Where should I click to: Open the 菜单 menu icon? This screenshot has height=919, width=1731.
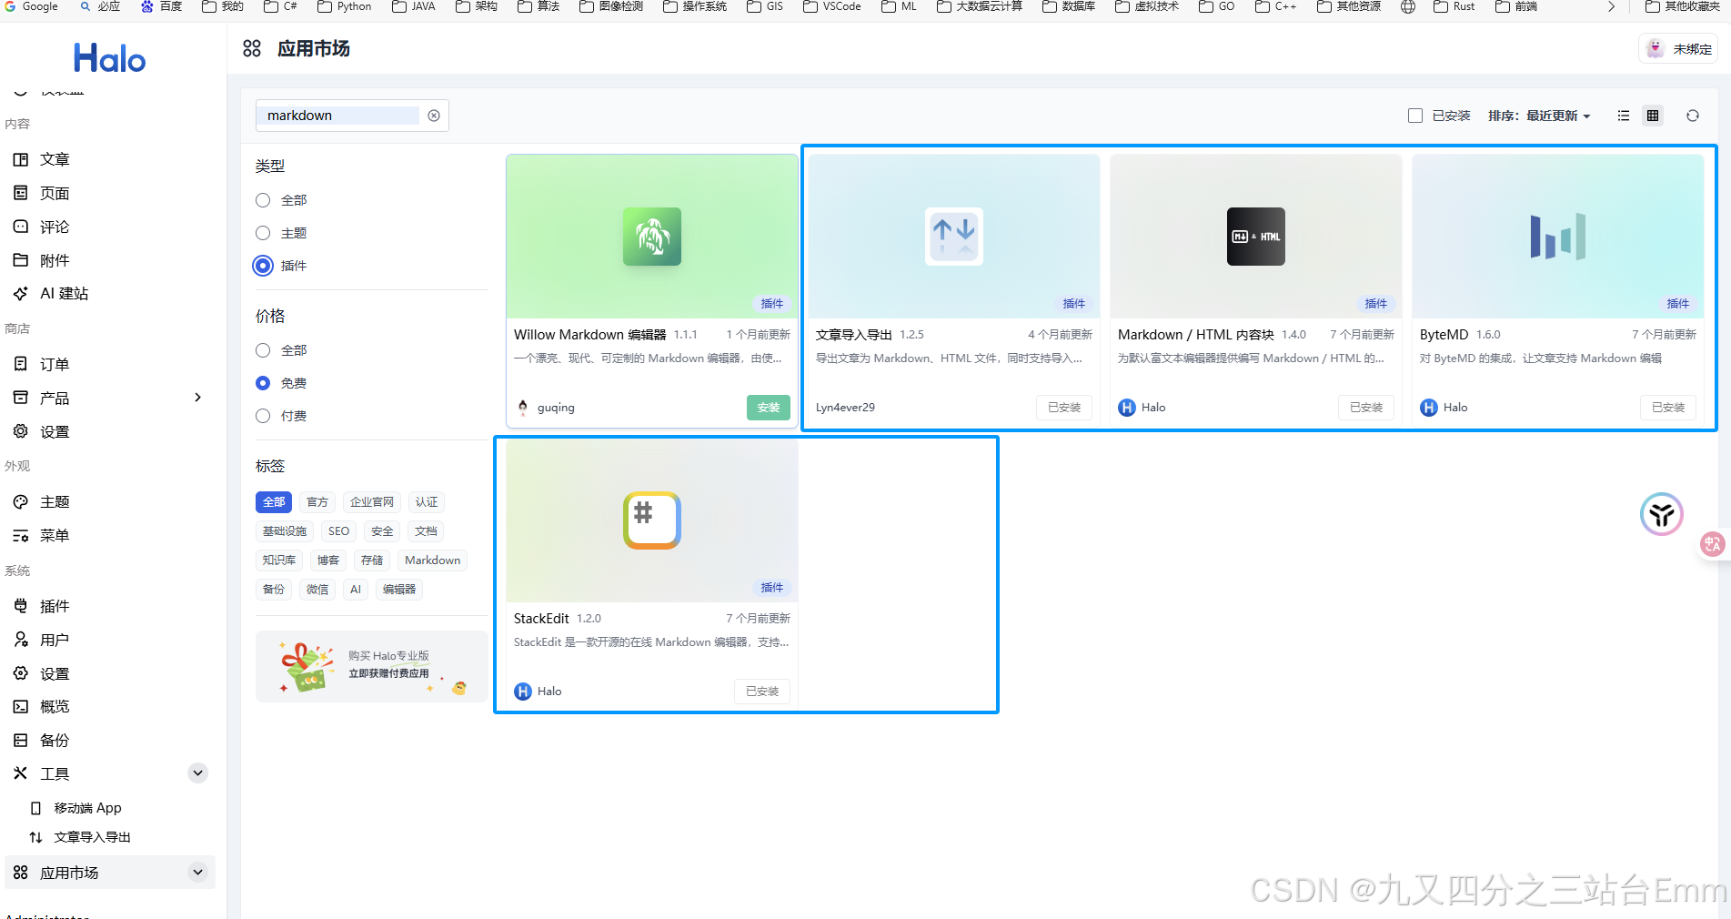click(21, 535)
